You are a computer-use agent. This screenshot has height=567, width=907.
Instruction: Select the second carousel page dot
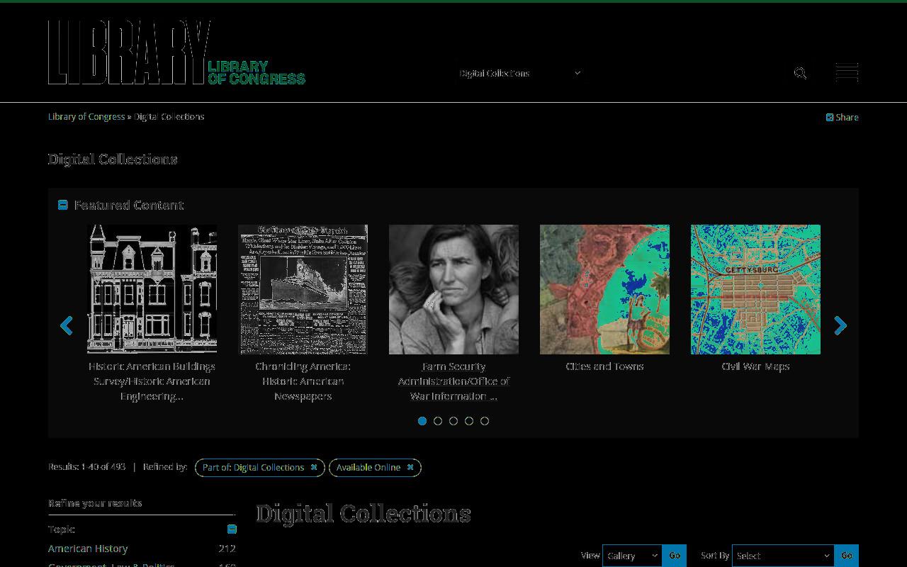(438, 421)
